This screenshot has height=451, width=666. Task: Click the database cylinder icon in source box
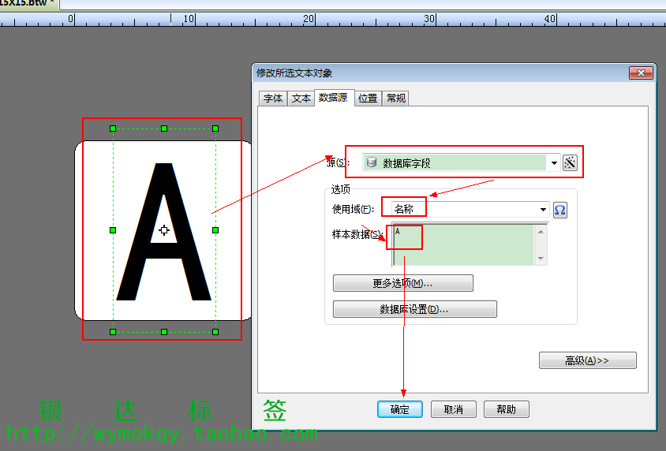pyautogui.click(x=372, y=163)
